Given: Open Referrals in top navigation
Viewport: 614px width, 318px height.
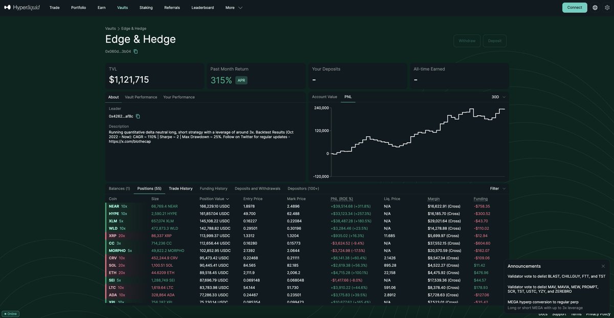Looking at the screenshot, I should (172, 8).
